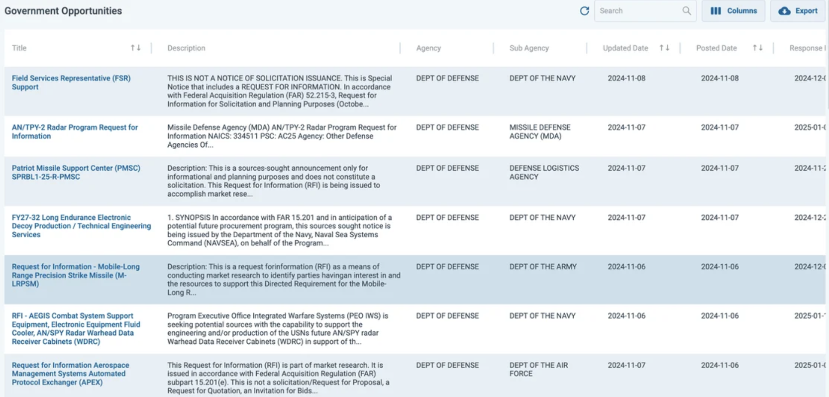Select DEFENSE LOGISTICS AGENCY sub agency cell
The image size is (829, 397).
(x=544, y=173)
